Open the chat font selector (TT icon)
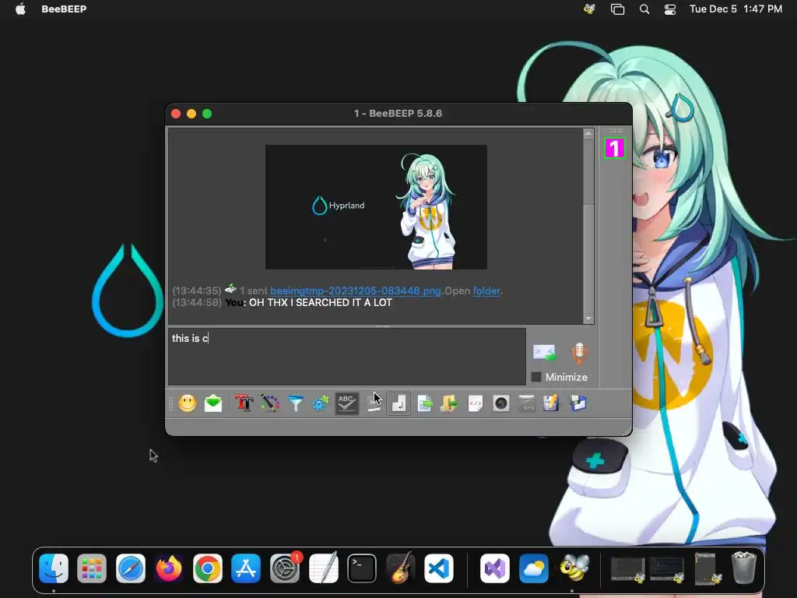Viewport: 797px width, 598px height. click(244, 404)
